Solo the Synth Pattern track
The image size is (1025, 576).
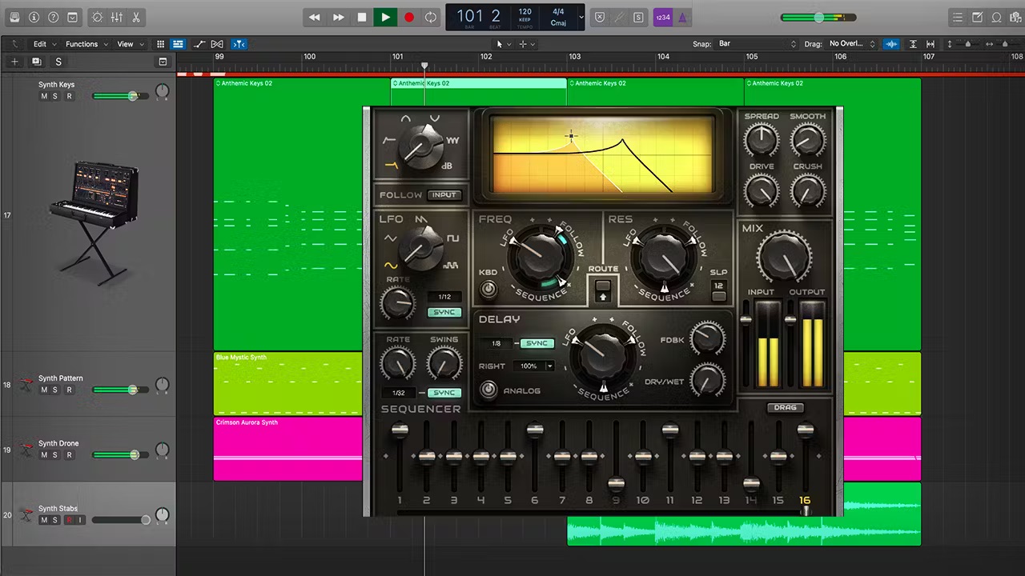pos(55,390)
